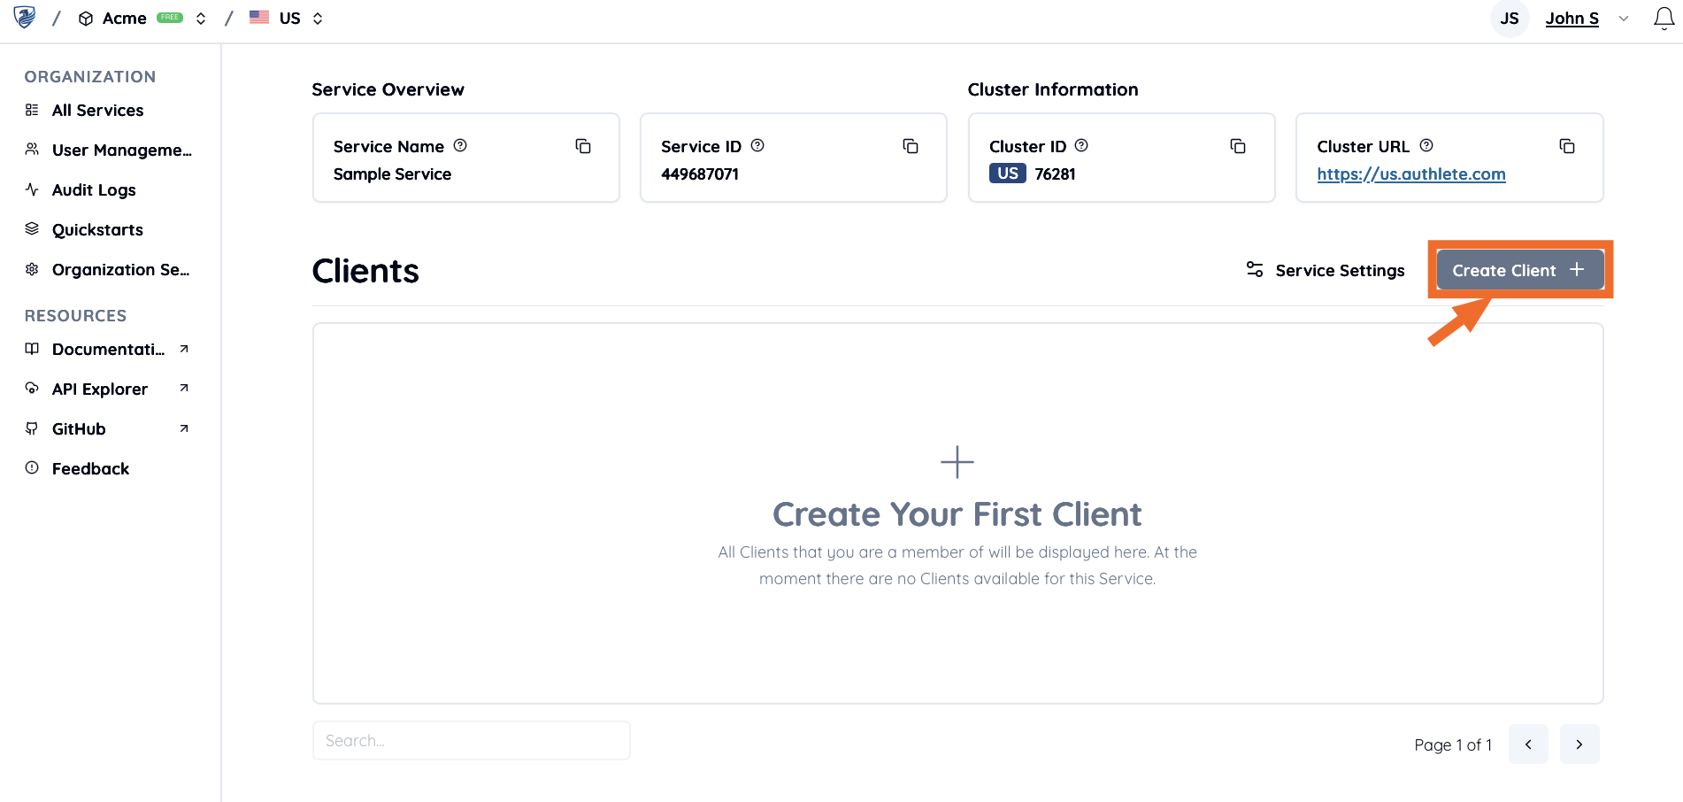Click the external arrow beside GitHub
This screenshot has height=802, width=1683.
184,428
